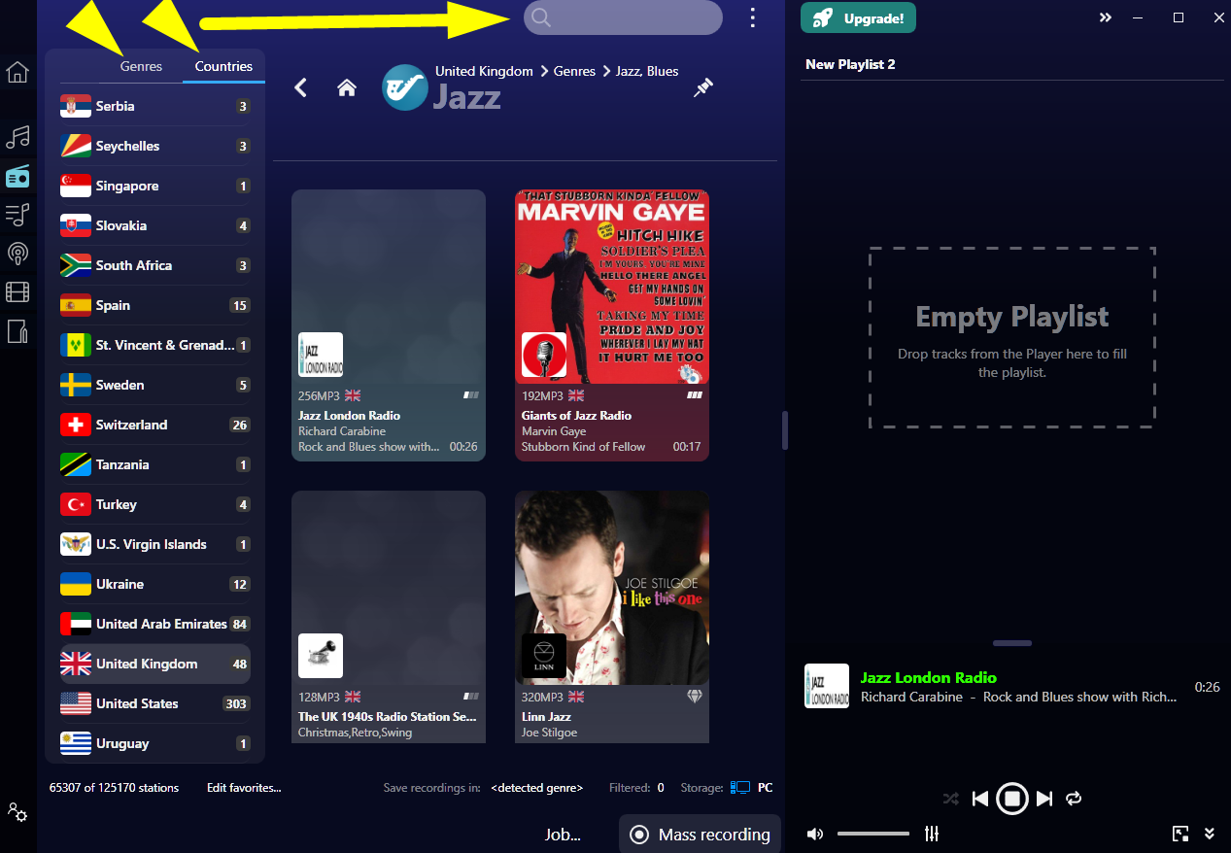Switch to the Countries tab

pos(223,66)
